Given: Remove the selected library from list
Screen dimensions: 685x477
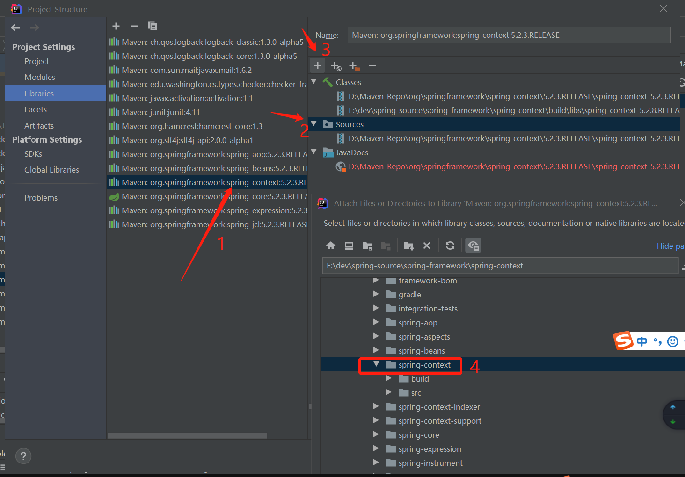Looking at the screenshot, I should pyautogui.click(x=134, y=26).
